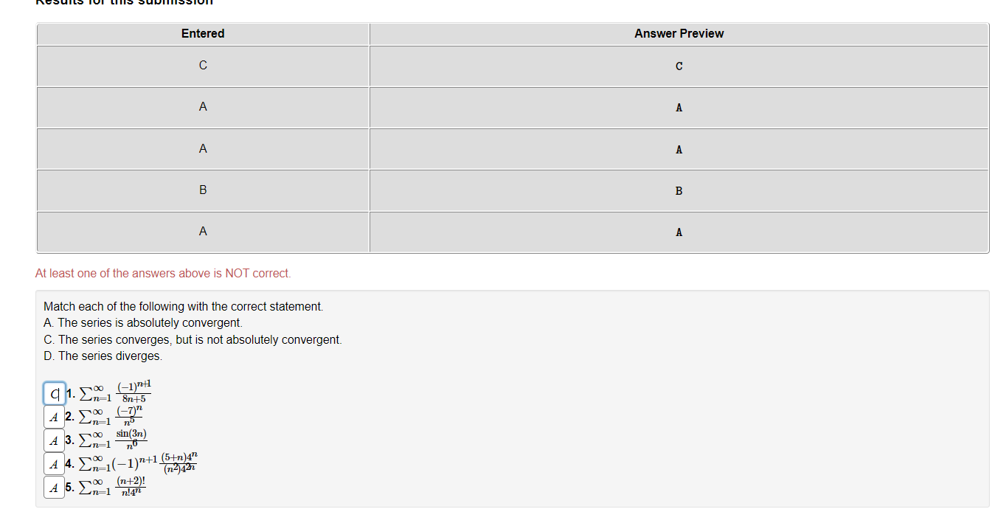Select the Answer Preview column header
Viewport: 995px width, 509px height.
click(678, 33)
